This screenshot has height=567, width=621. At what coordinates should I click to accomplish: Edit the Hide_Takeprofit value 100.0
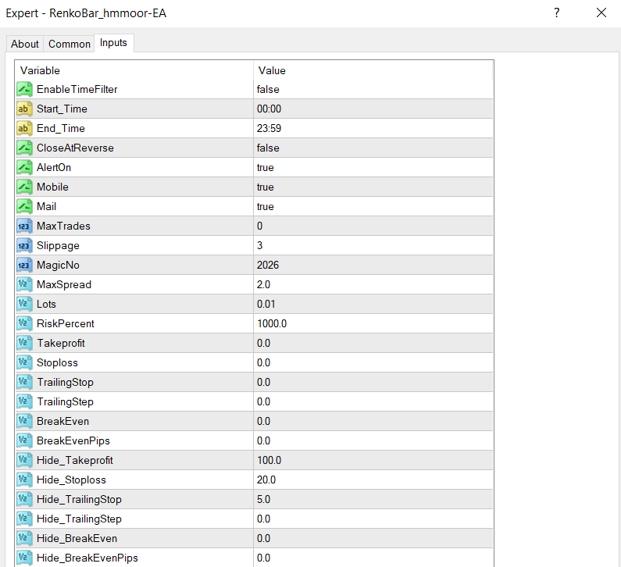373,460
